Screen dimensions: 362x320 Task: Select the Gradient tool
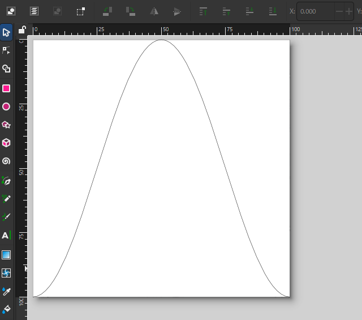[6, 255]
